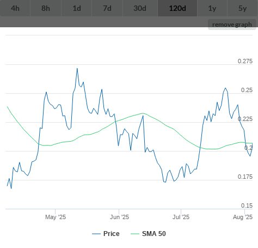Click the Jul '25 x-axis label
Viewport: 258px width, 248px height.
coord(181,217)
